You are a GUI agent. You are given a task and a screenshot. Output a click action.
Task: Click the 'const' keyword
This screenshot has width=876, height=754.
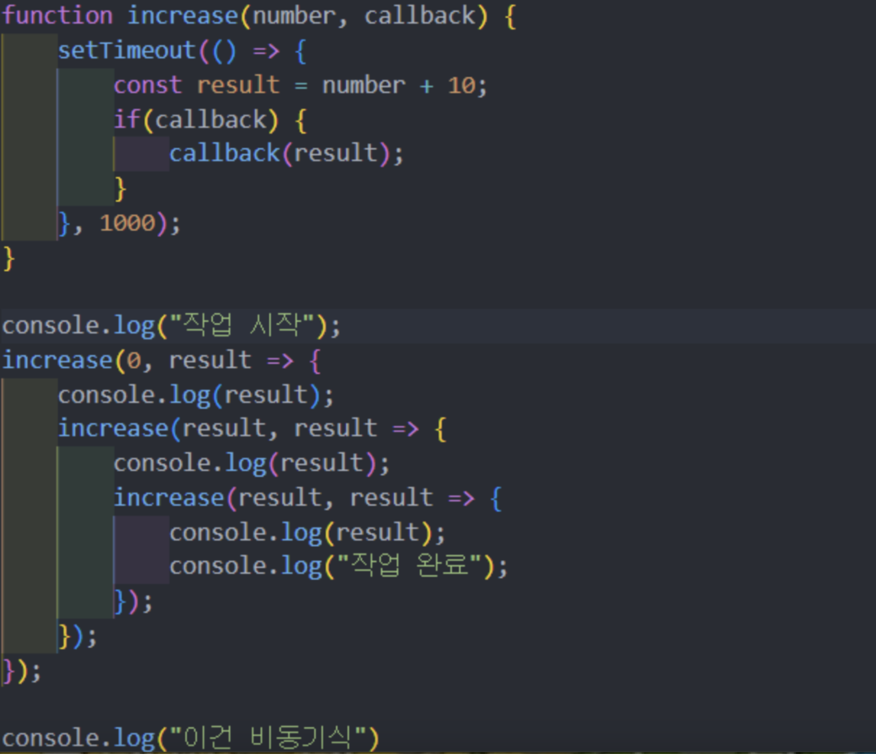click(x=148, y=85)
